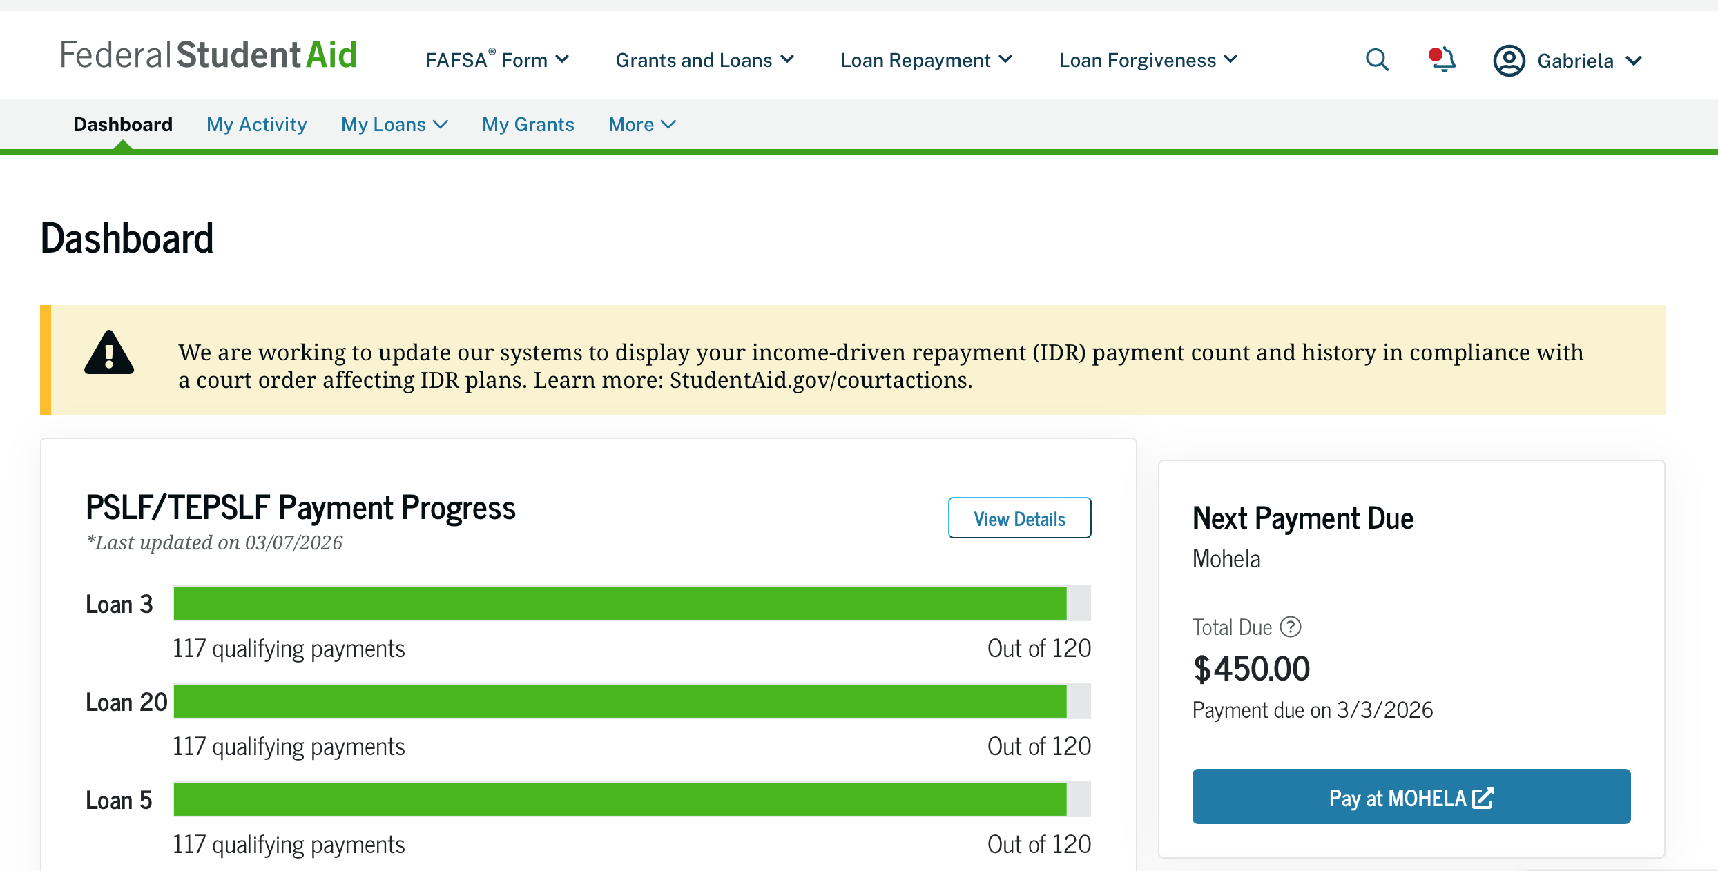Screen dimensions: 1718x871
Task: Click the View Details button
Action: pos(1019,518)
